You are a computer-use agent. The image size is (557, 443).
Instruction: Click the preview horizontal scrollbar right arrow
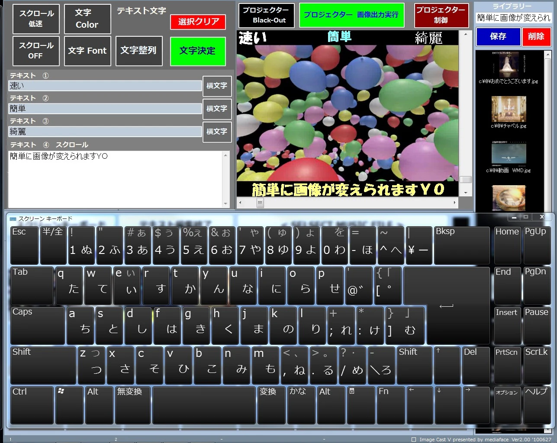455,202
